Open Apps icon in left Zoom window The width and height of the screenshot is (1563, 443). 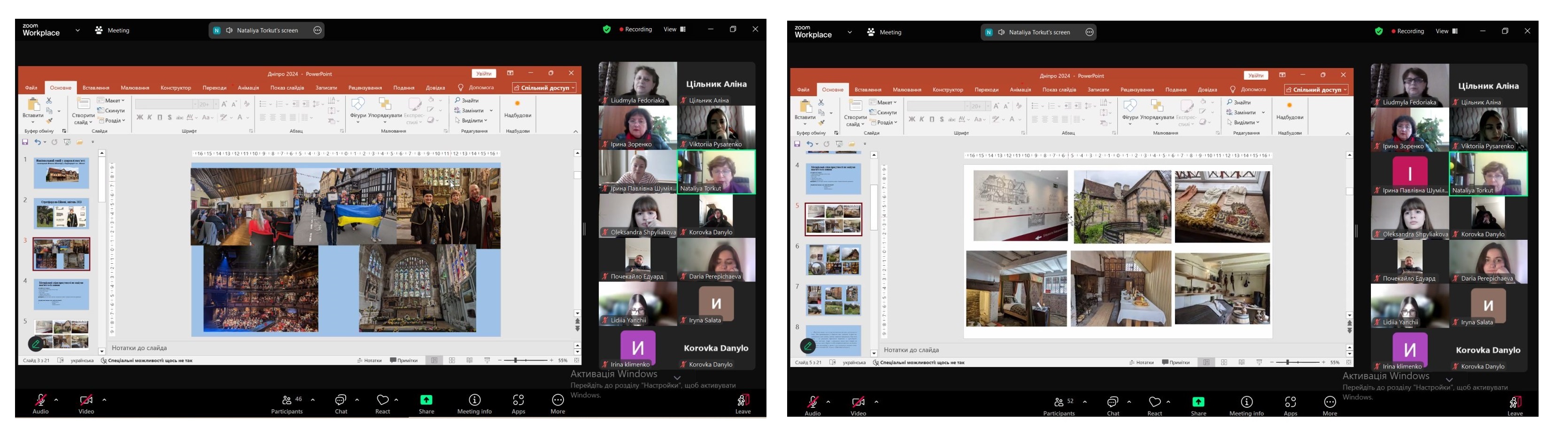(x=518, y=401)
